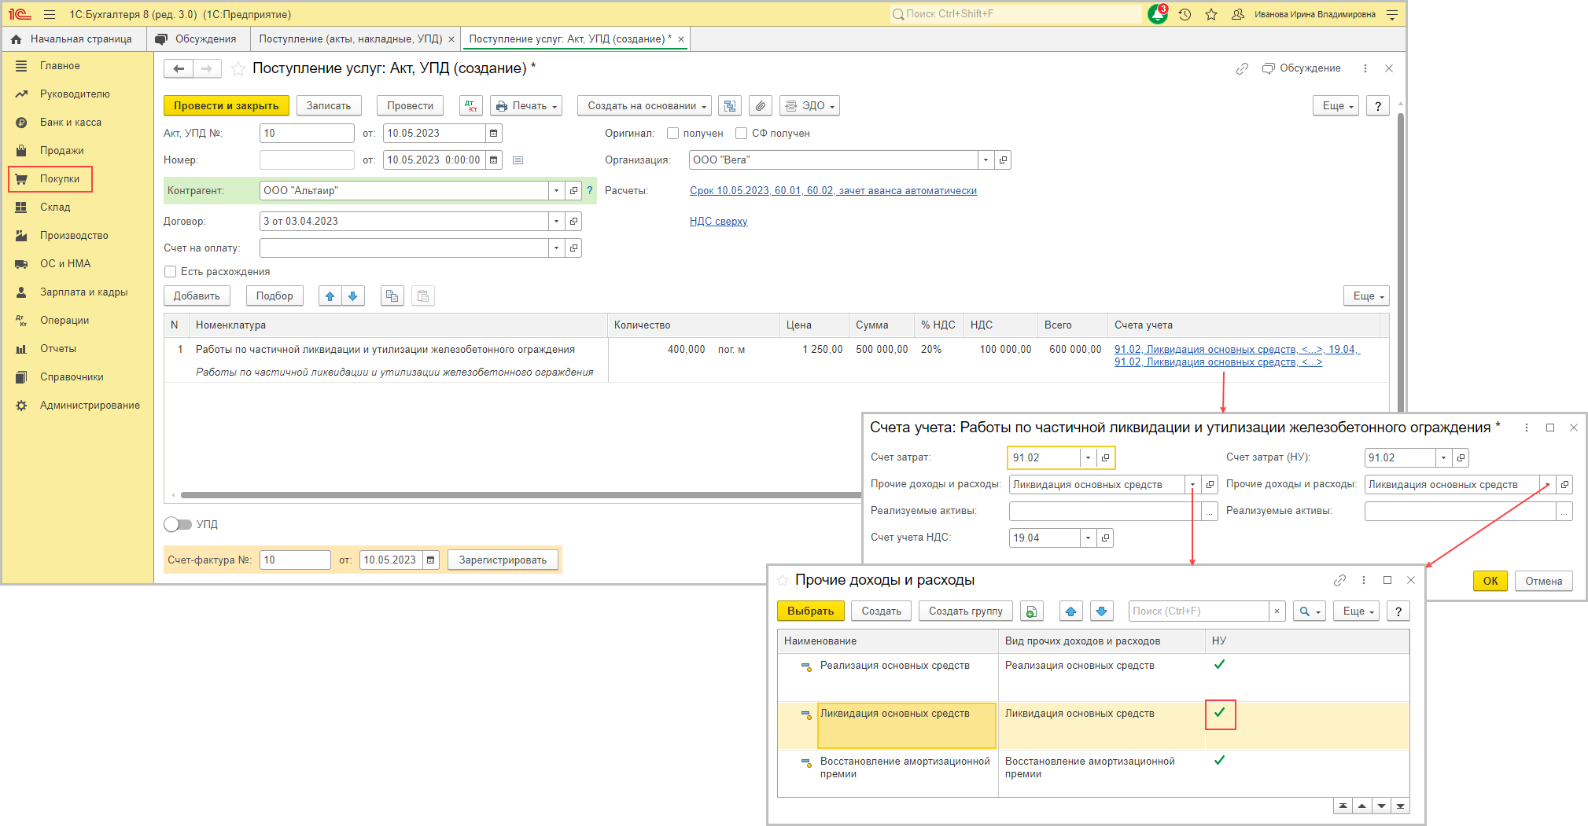Screen dimensions: 1588x826
Task: Enable Есть расхождения checkbox
Action: pyautogui.click(x=170, y=272)
